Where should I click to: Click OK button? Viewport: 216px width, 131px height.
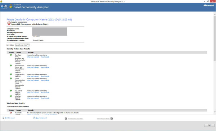[209, 125]
